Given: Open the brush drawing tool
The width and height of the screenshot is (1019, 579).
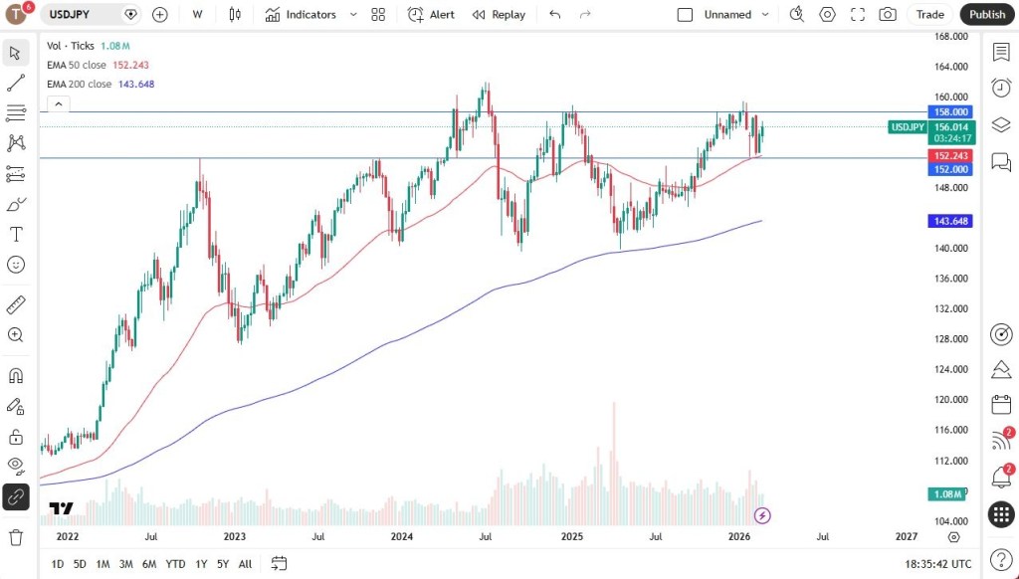Looking at the screenshot, I should click(16, 204).
